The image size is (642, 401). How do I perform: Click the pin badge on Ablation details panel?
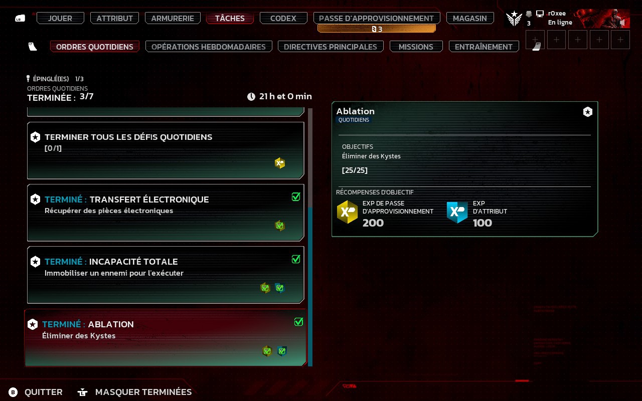click(x=587, y=112)
